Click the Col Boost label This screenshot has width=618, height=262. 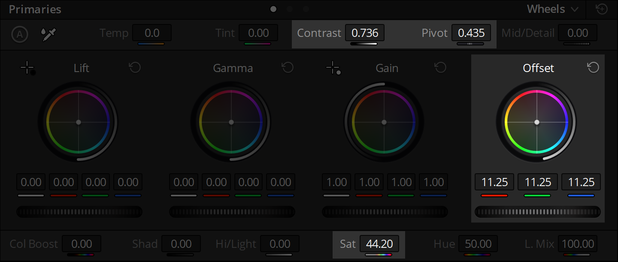33,244
